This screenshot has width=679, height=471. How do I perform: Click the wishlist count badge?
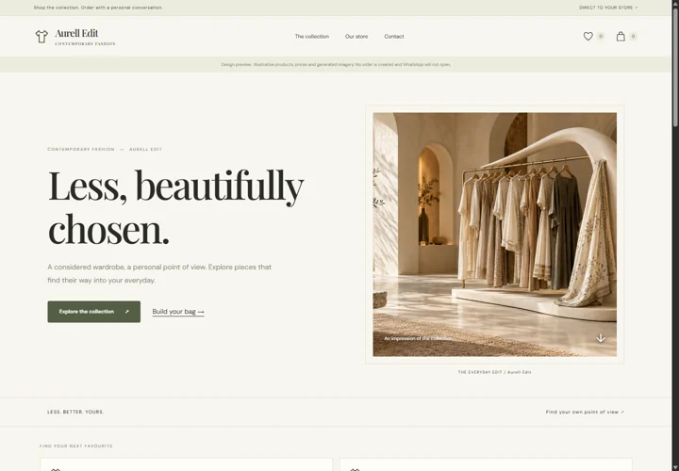click(601, 37)
